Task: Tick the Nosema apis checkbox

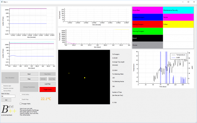Action: click(x=3, y=86)
